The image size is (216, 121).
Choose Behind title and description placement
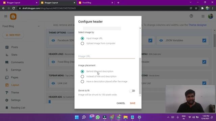[82, 72]
